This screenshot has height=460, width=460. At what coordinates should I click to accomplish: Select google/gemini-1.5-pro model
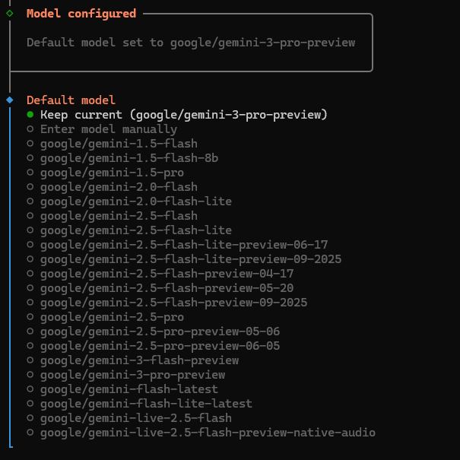[112, 173]
